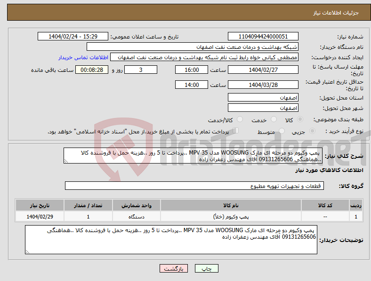
Task: Click the item code cell showing --
Action: (x=325, y=216)
